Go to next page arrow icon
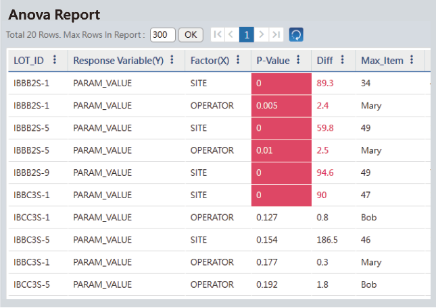436x308 pixels. click(x=262, y=34)
